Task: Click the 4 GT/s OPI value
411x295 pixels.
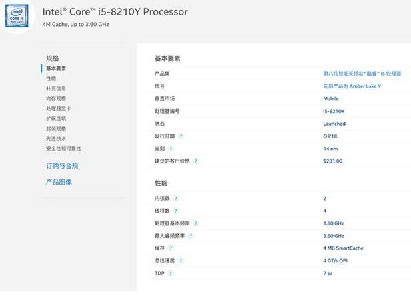Action: click(x=335, y=260)
